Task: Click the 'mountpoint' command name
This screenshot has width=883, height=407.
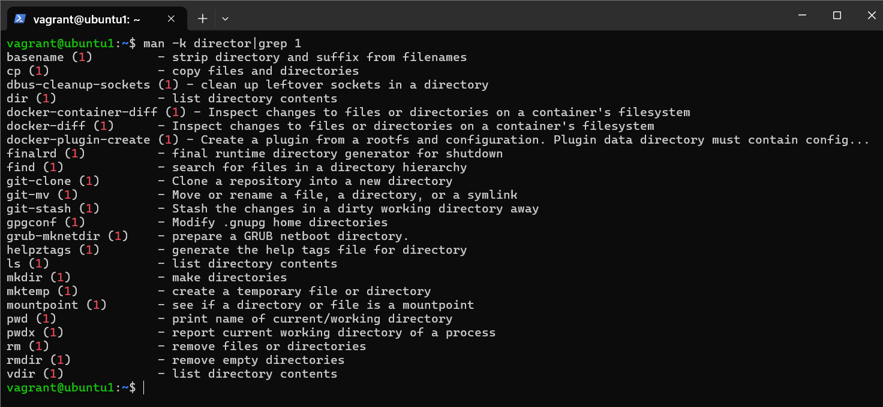Action: coord(42,305)
